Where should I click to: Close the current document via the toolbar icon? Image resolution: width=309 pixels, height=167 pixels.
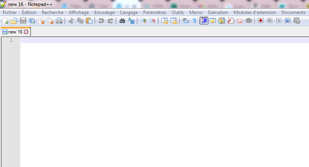click(41, 21)
